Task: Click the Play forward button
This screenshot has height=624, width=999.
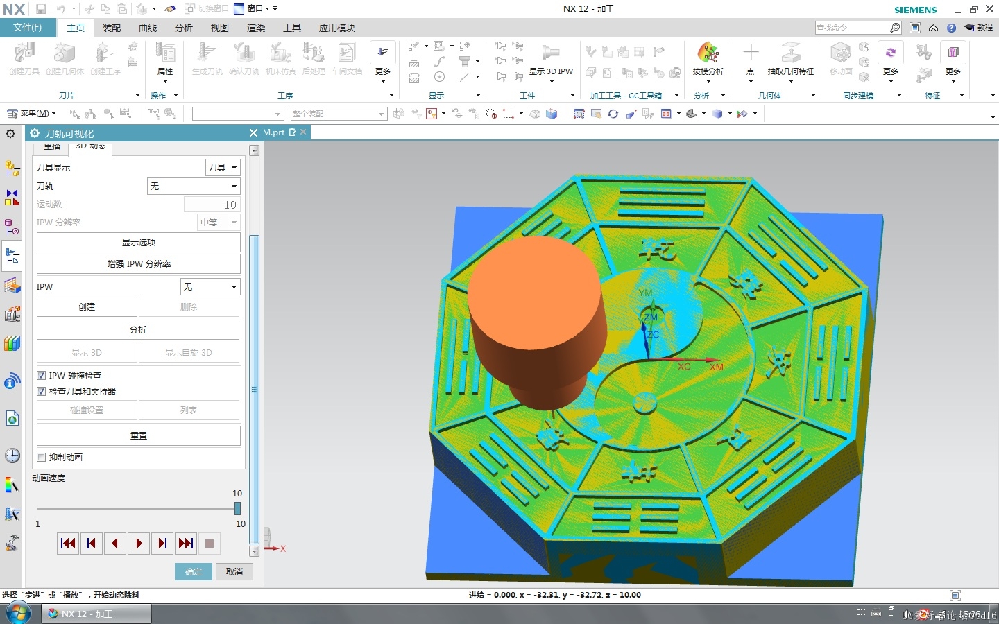Action: [139, 544]
